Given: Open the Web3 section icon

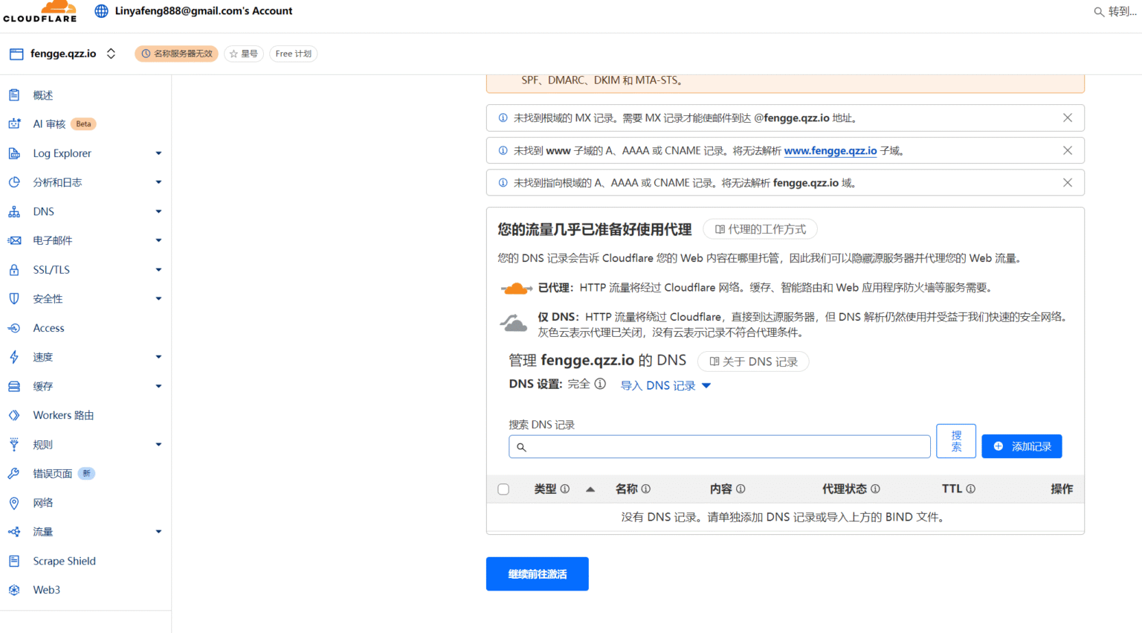Looking at the screenshot, I should [16, 590].
